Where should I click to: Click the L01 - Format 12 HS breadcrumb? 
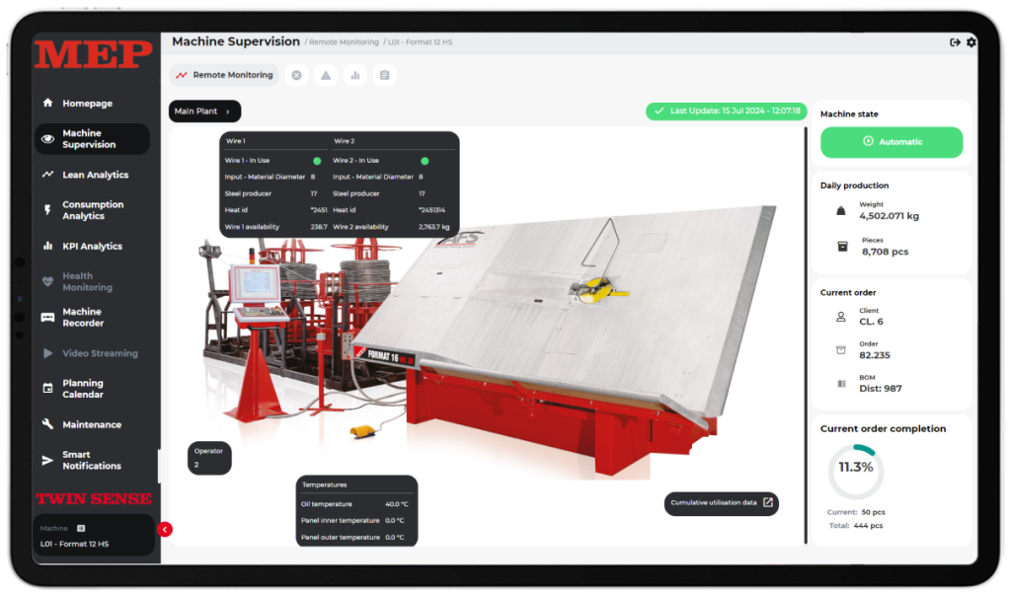421,42
